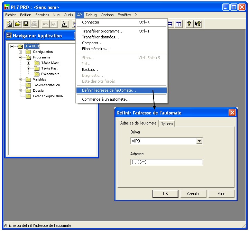Choose Comparer… in the AP menu
This screenshot has height=231, width=249.
121,43
